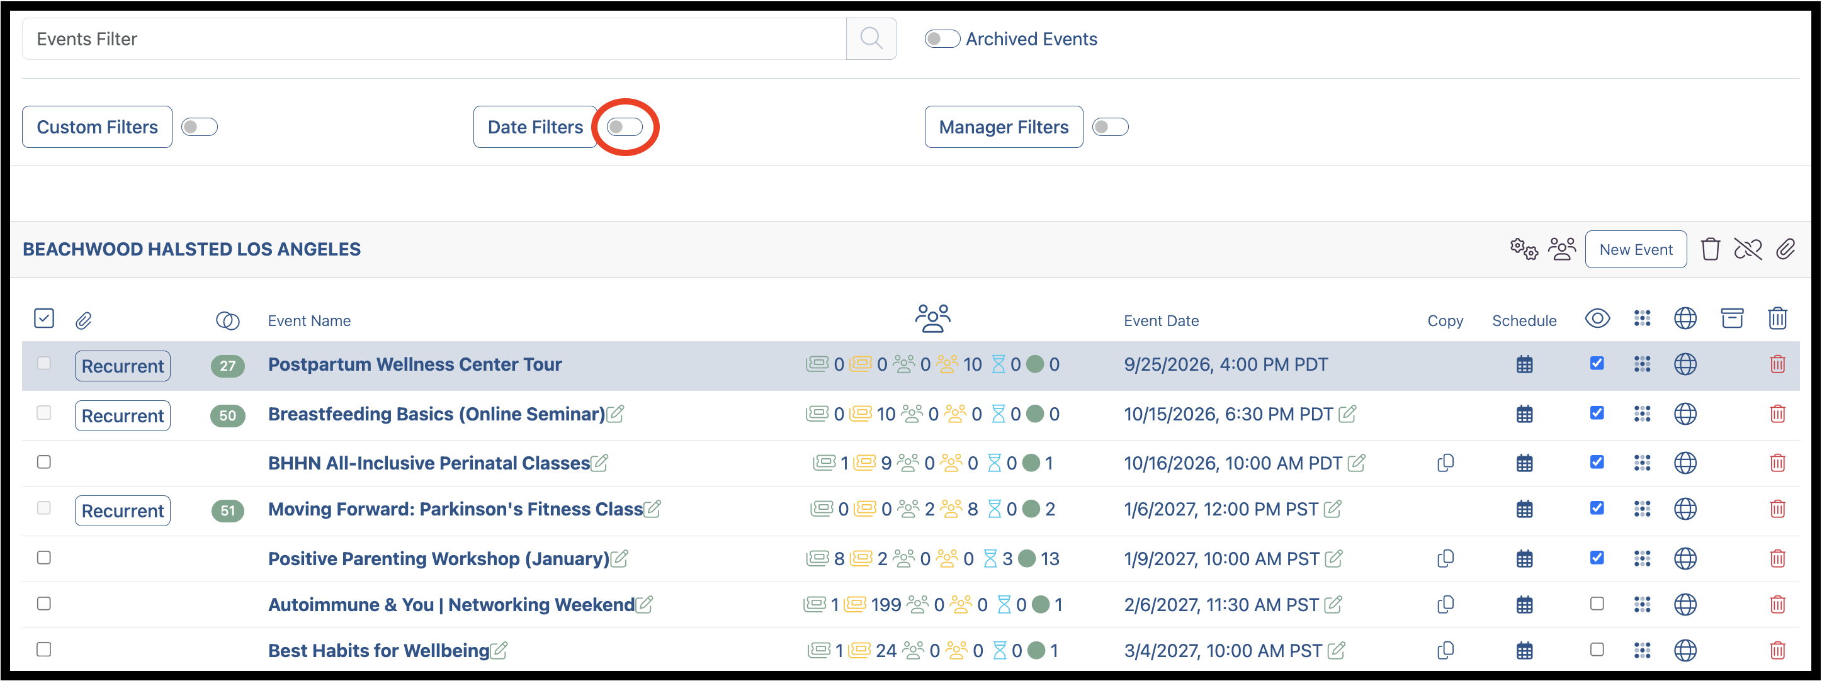Click the copy icon for BHHN All-Inclusive Perinatal Classes
Image resolution: width=1822 pixels, height=681 pixels.
1445,463
